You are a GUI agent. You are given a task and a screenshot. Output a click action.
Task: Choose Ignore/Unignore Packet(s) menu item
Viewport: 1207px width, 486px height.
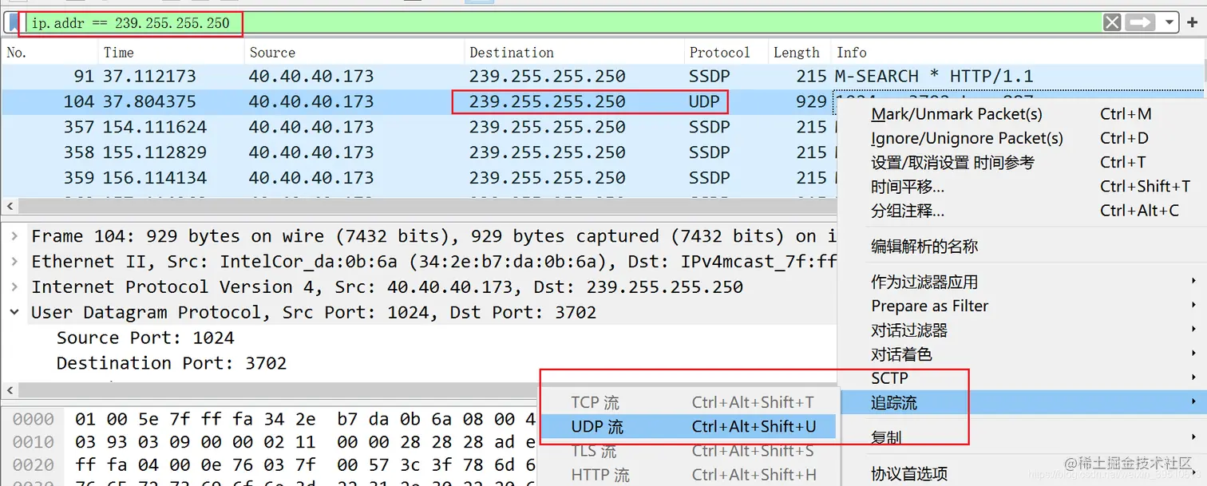pos(1022,138)
